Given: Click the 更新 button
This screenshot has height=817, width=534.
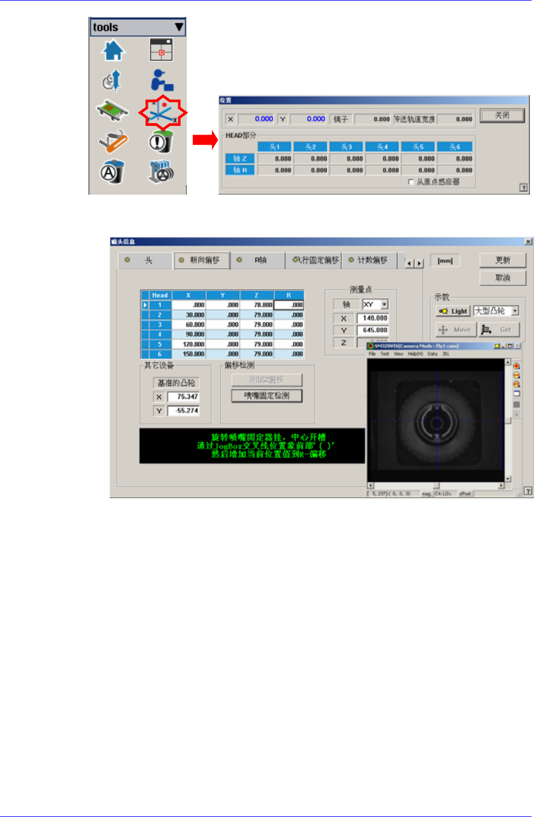Looking at the screenshot, I should click(x=503, y=260).
